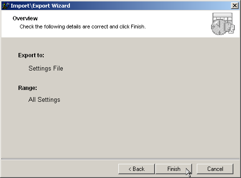Click the 'Export to:' label
The width and height of the screenshot is (241, 178).
(31, 55)
